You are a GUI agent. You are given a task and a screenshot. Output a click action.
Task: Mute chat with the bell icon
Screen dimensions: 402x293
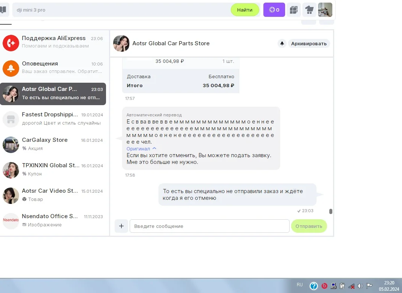(282, 43)
